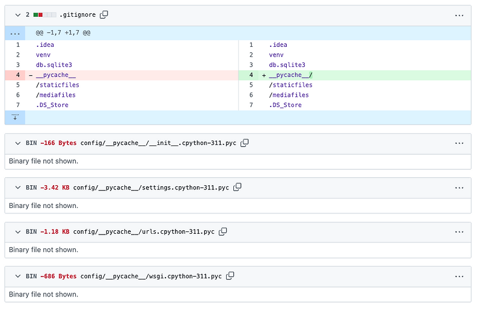
Task: Copy path of wsgi.cpython-311.pyc
Action: (230, 276)
